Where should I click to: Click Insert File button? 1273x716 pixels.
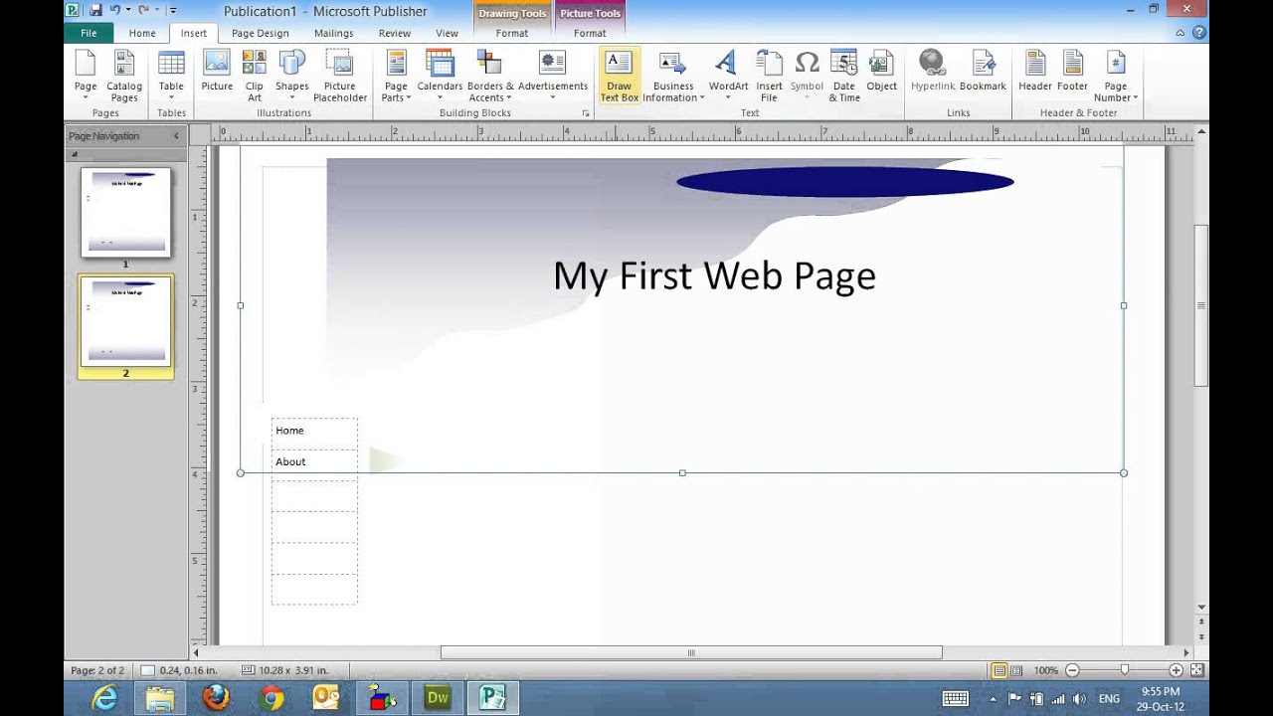tap(769, 76)
